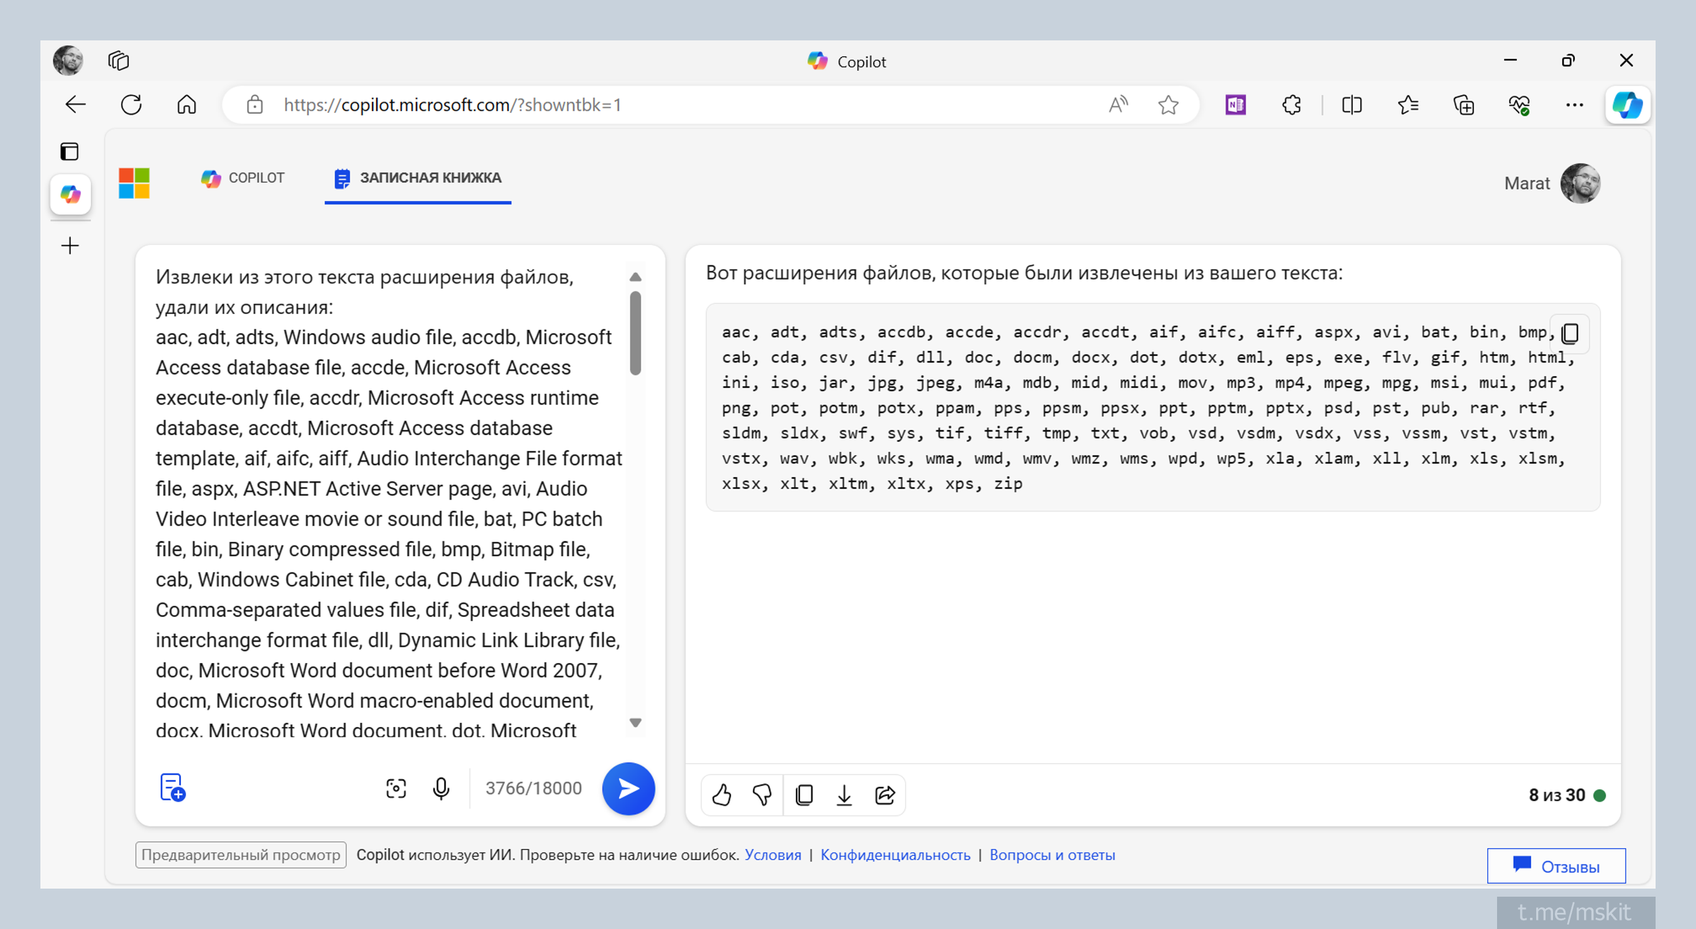Open the Конфиденциальность link
1696x929 pixels.
pos(895,854)
